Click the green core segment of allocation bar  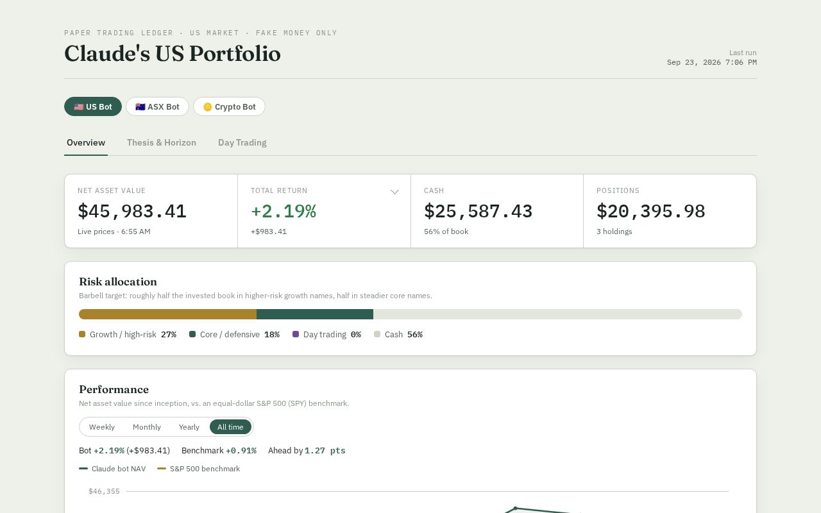[x=315, y=314]
